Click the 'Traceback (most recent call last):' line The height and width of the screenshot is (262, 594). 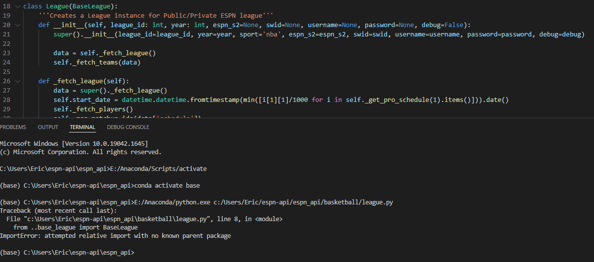point(57,210)
